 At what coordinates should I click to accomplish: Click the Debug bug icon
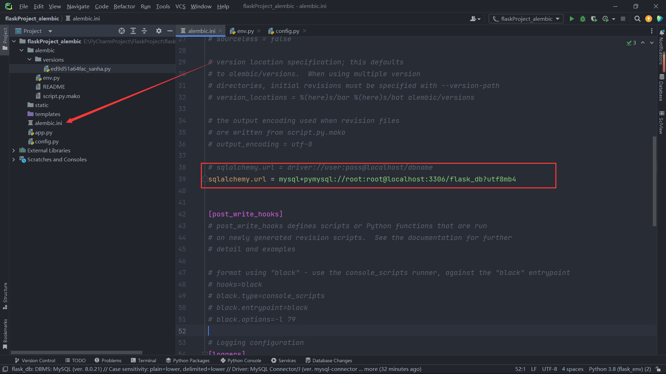(x=583, y=19)
